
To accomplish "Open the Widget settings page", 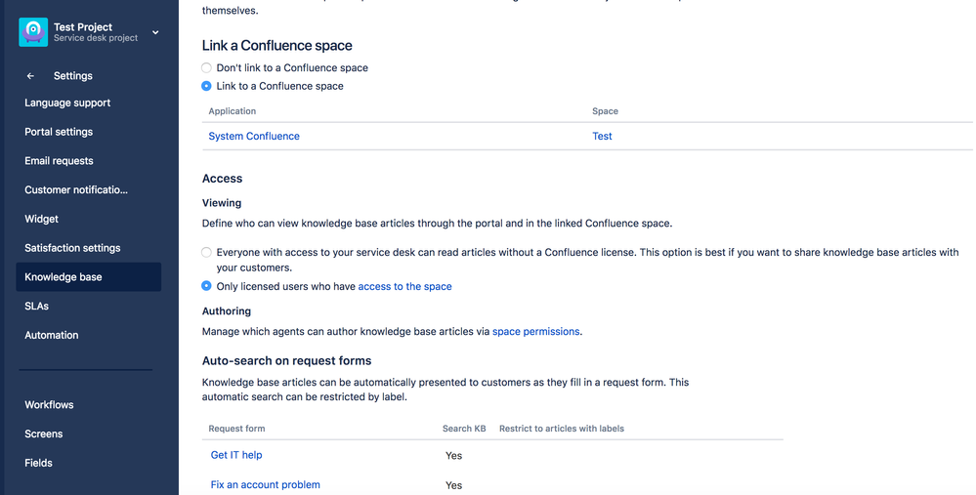I will [x=41, y=219].
